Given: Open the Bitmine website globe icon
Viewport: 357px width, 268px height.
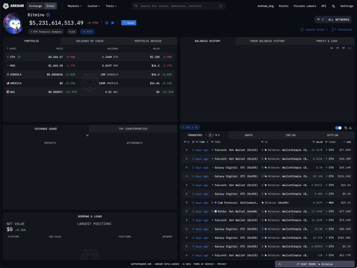Looking at the screenshot, I should pyautogui.click(x=107, y=23).
